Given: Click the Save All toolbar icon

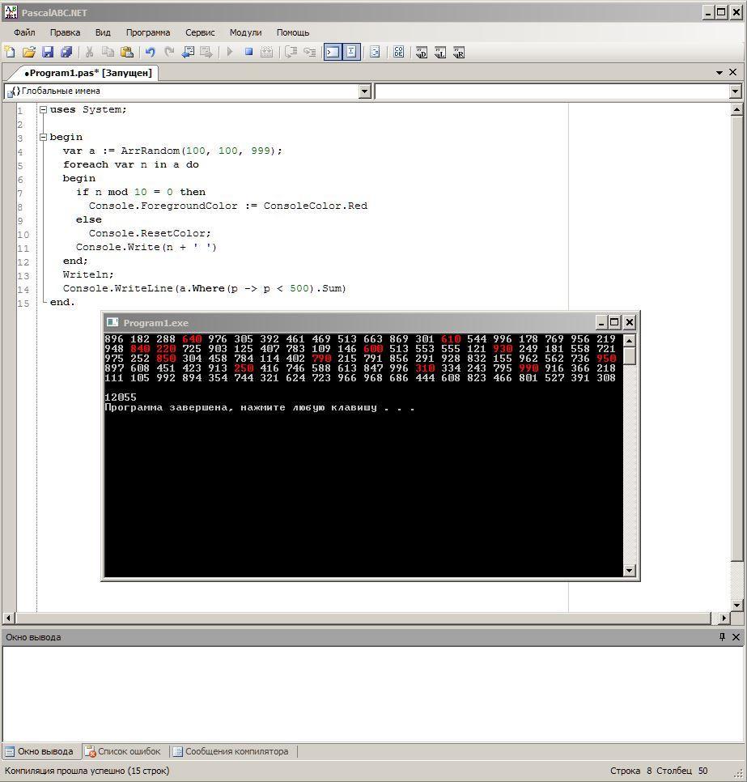Looking at the screenshot, I should (66, 52).
